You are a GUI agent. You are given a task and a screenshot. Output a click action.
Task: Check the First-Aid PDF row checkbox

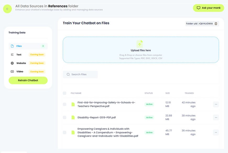click(64, 104)
